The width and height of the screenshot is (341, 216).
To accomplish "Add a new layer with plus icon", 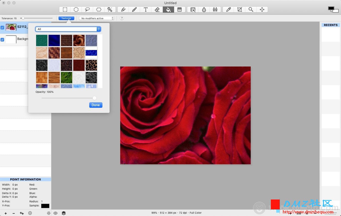I will (6, 213).
